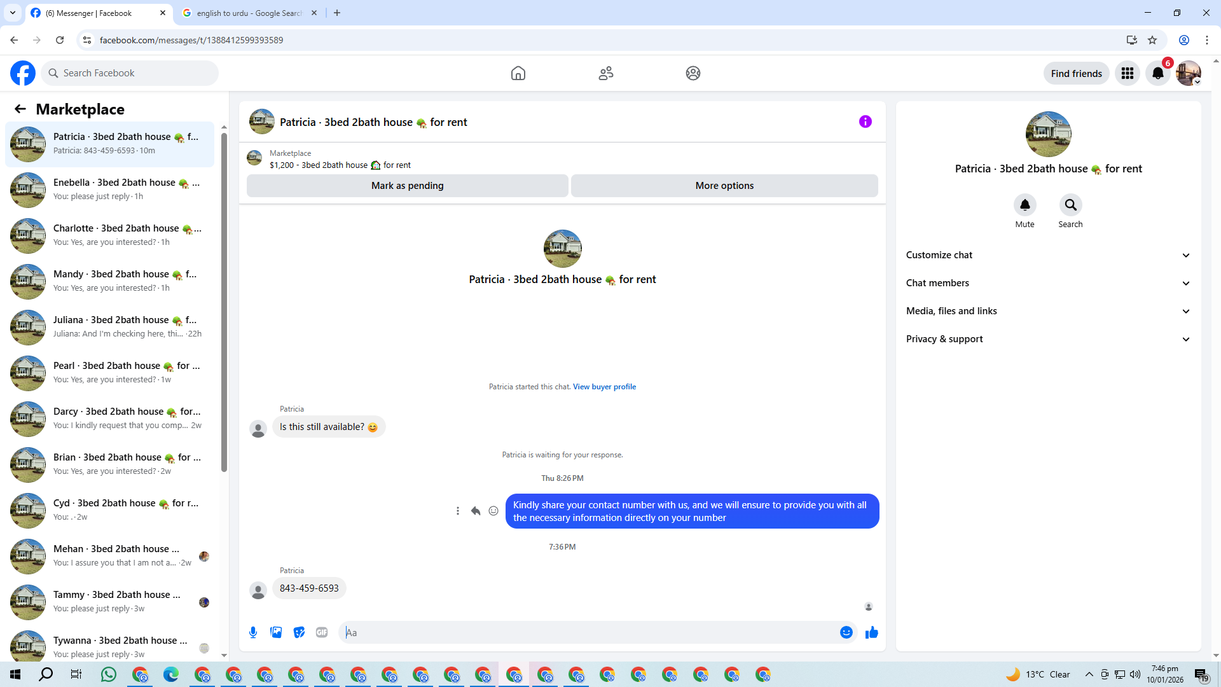Toggle the conversation information panel

pos(865,121)
